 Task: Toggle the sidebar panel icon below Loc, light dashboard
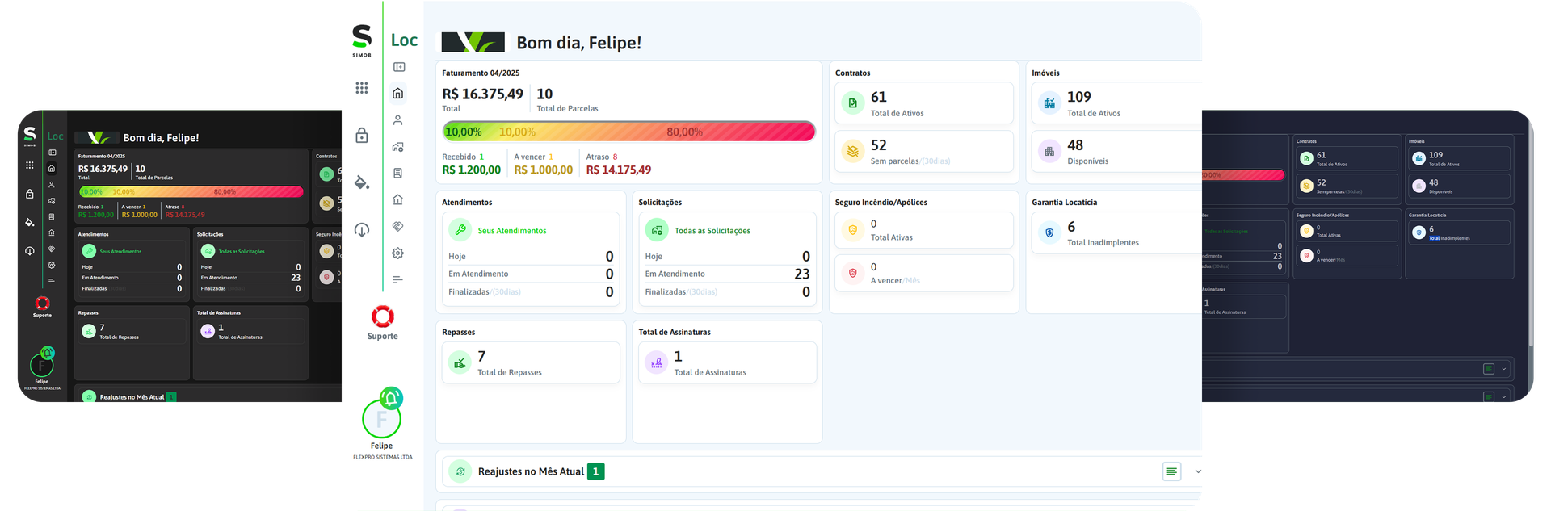coord(399,67)
